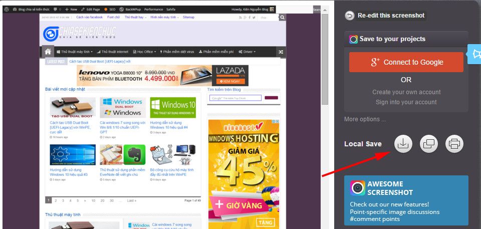Open the Thủ thuật máy tính dropdown menu

coord(75,52)
